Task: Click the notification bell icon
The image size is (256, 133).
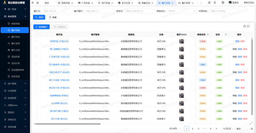Action: [214, 3]
